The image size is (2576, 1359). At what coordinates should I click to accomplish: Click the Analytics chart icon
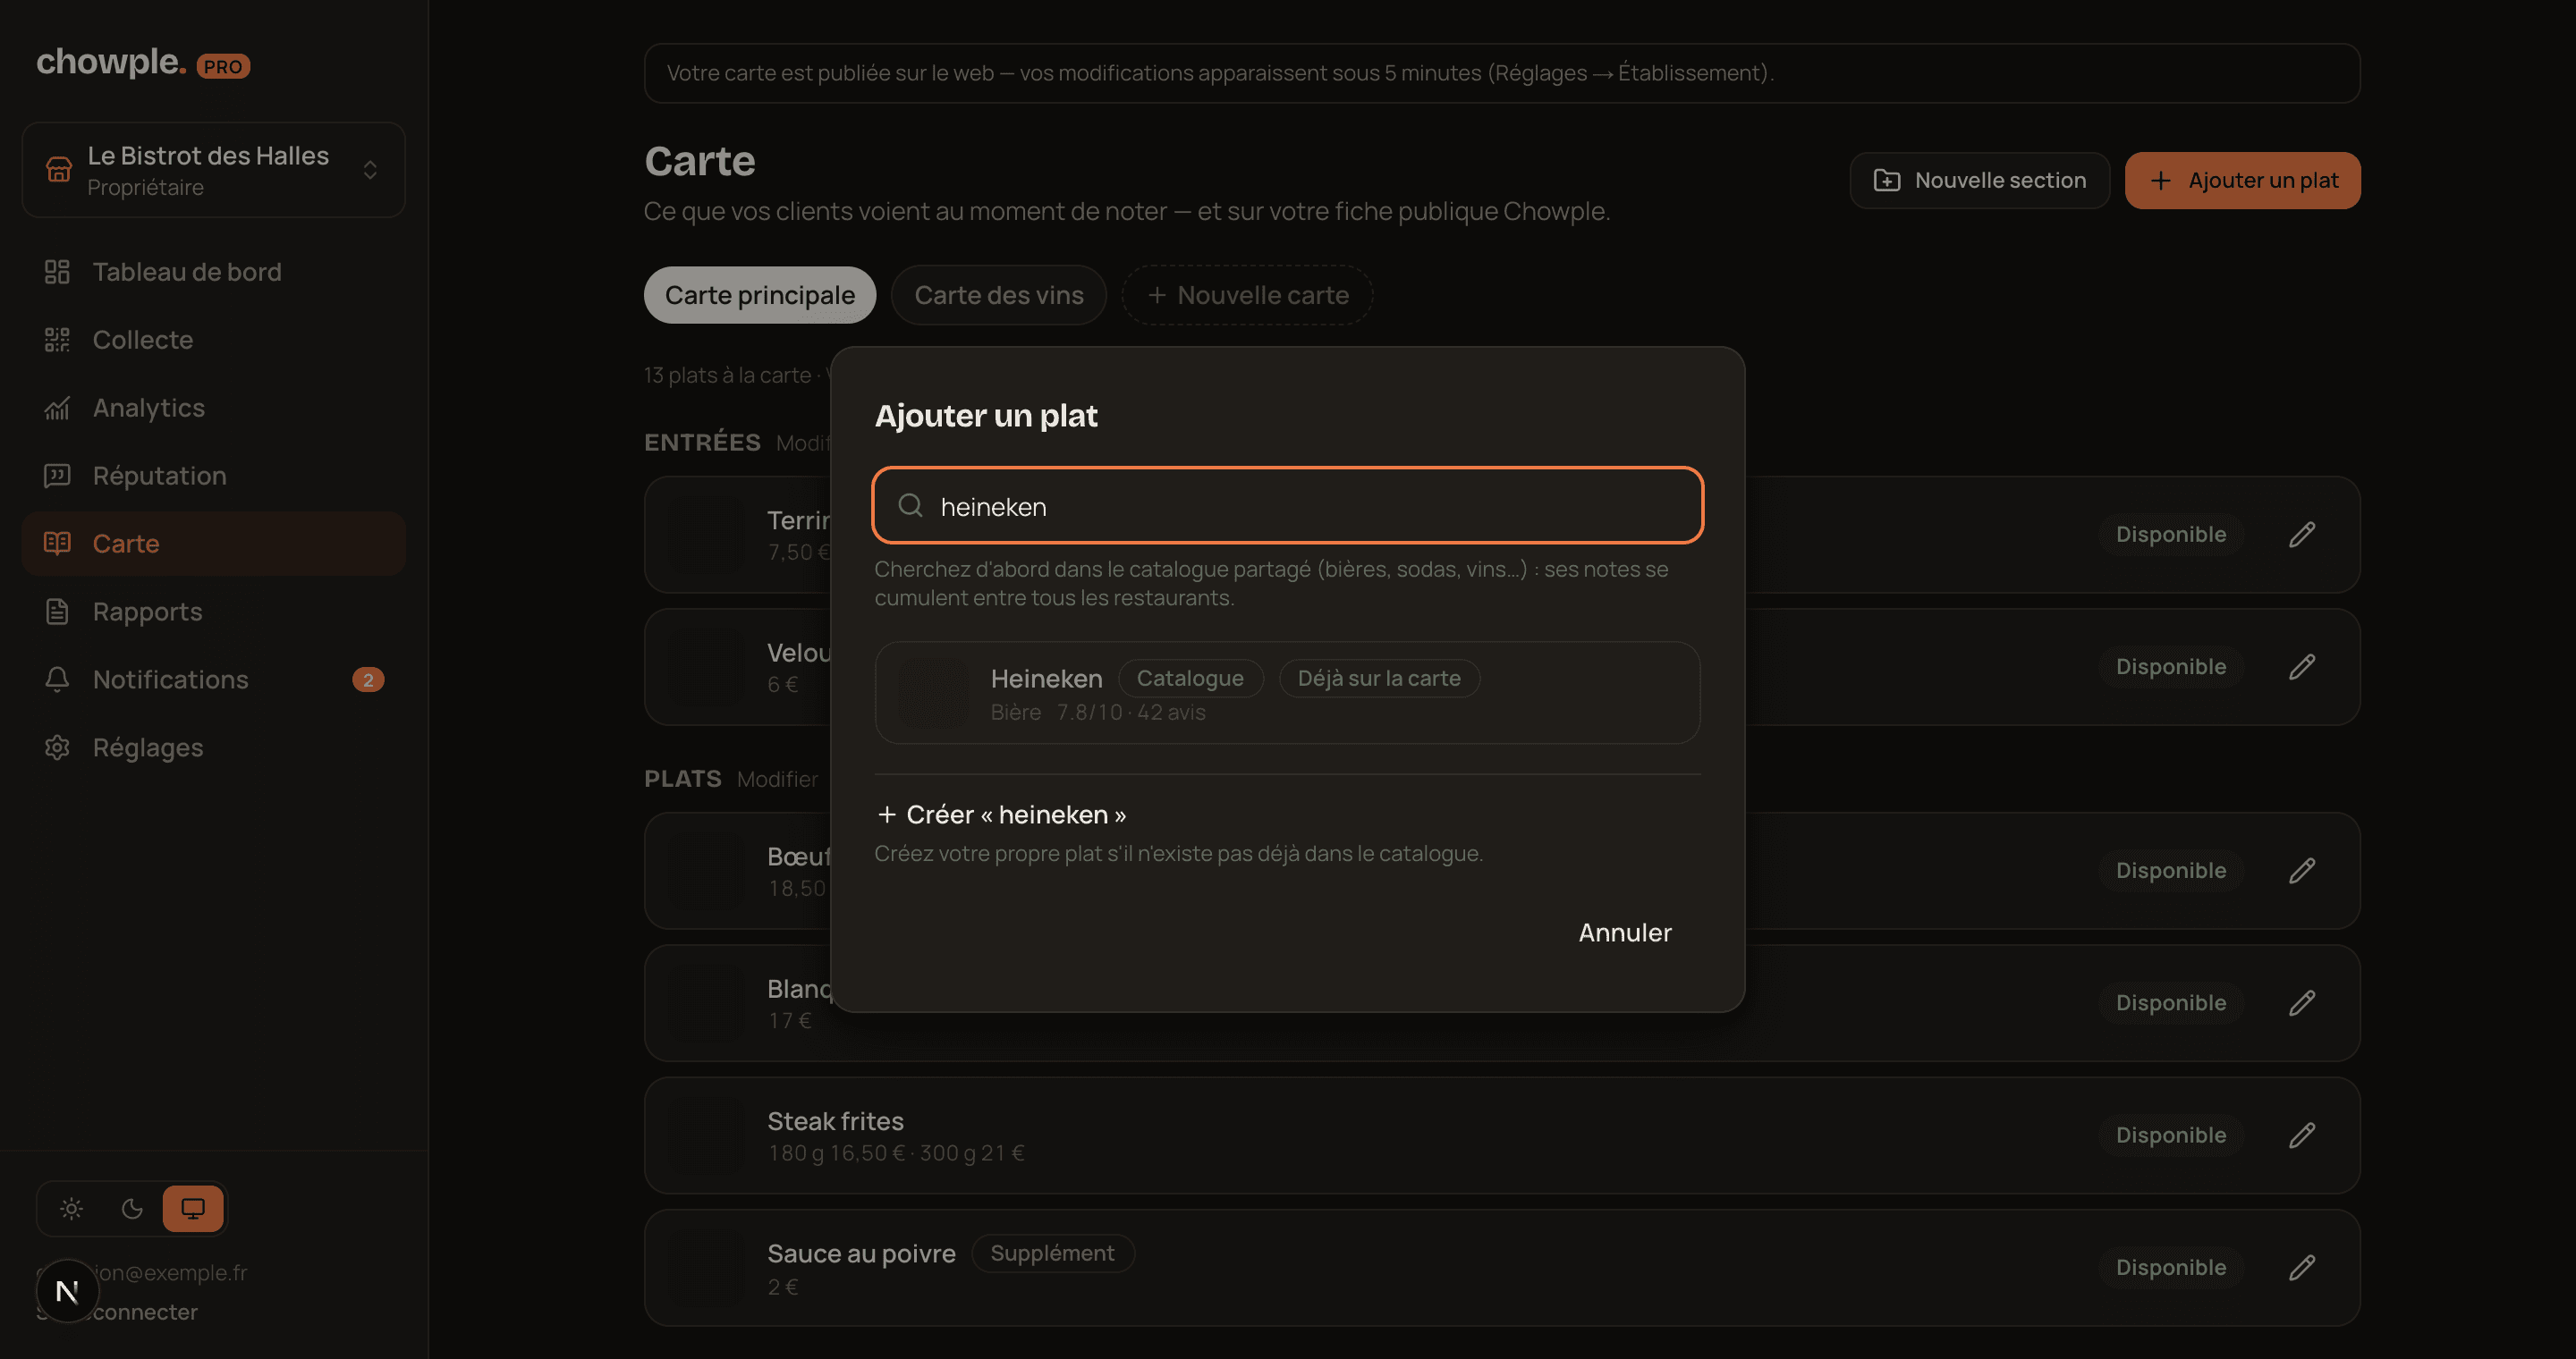click(57, 408)
